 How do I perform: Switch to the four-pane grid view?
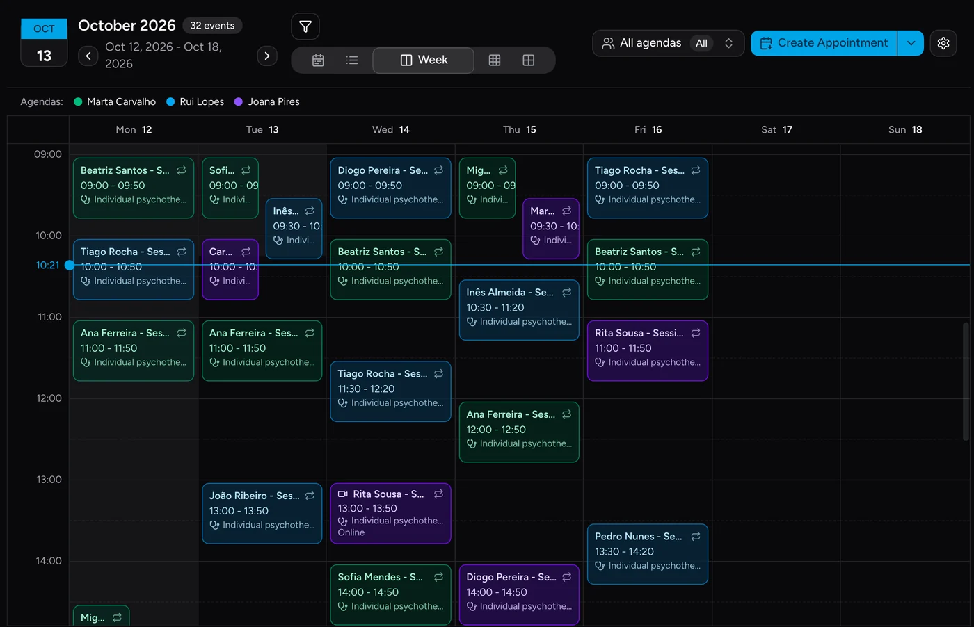tap(529, 60)
